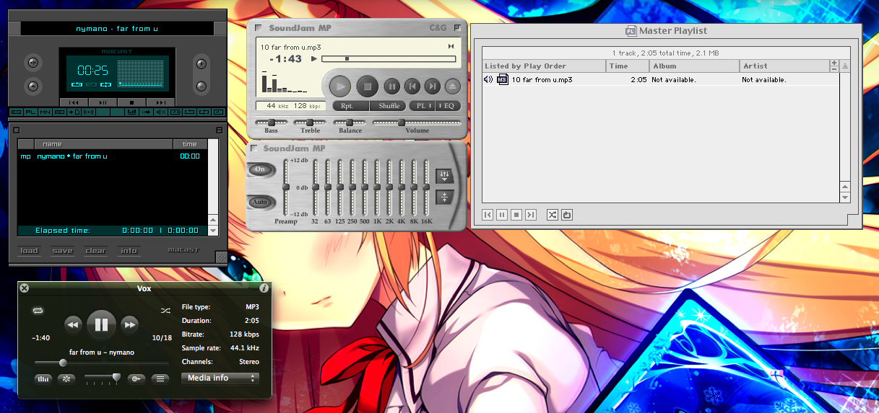Click the Macast previous track button
Viewport: 879px width, 413px height.
(74, 102)
